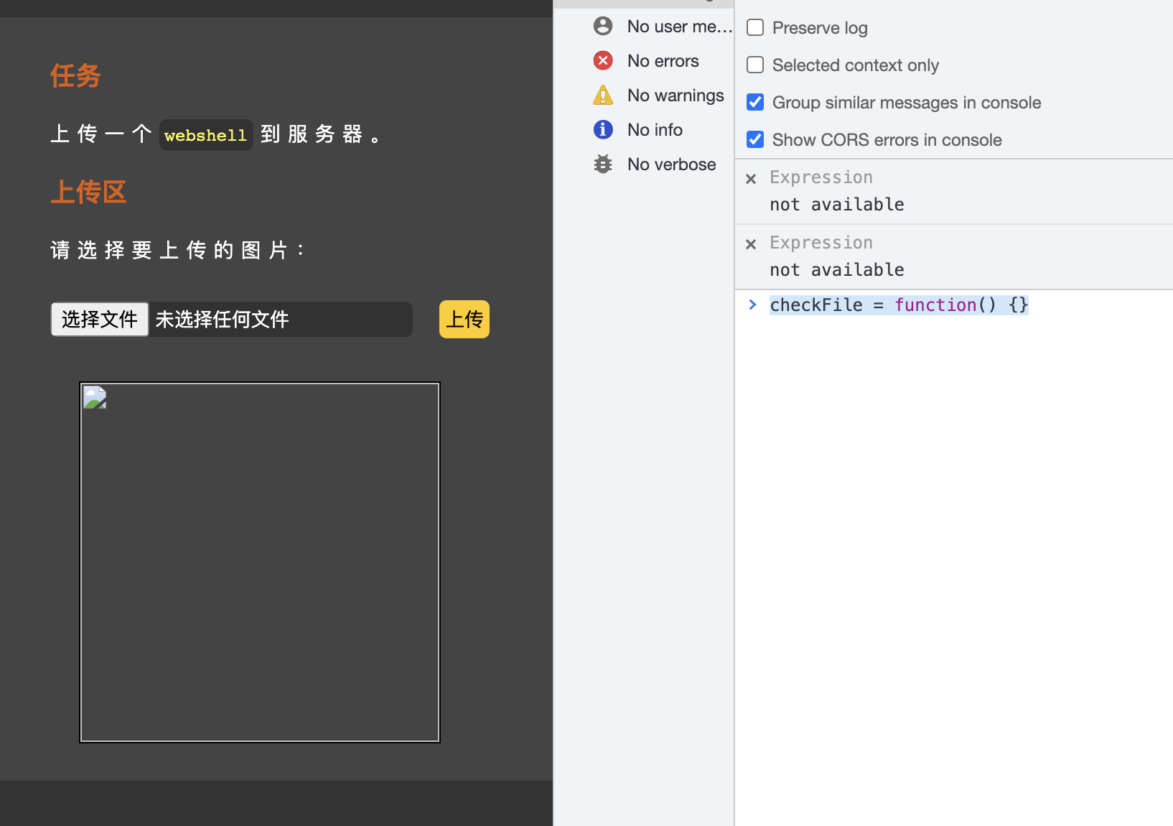
Task: Uncheck Group similar messages in console
Action: (x=755, y=102)
